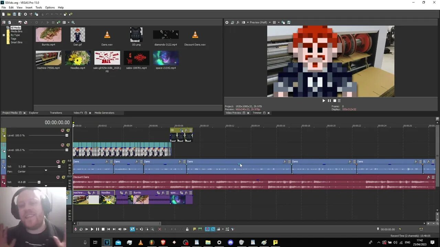
Task: Toggle Loop Playback in the transport bar
Action: (81, 229)
